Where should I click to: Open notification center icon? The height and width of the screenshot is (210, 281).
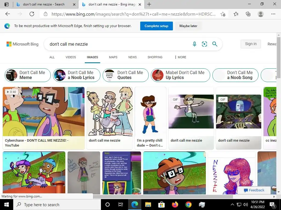pyautogui.click(x=272, y=205)
